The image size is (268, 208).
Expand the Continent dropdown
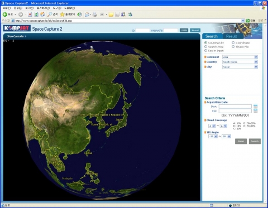tap(240, 57)
